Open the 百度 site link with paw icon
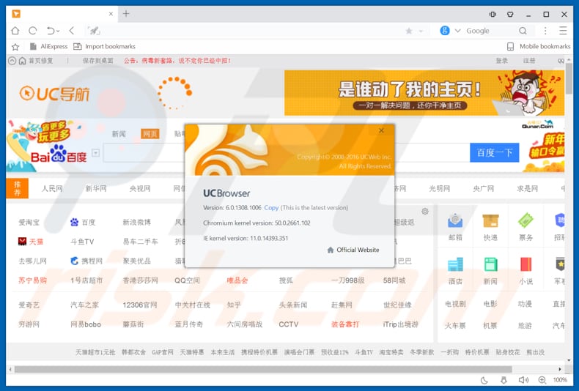This screenshot has width=579, height=391. [83, 222]
